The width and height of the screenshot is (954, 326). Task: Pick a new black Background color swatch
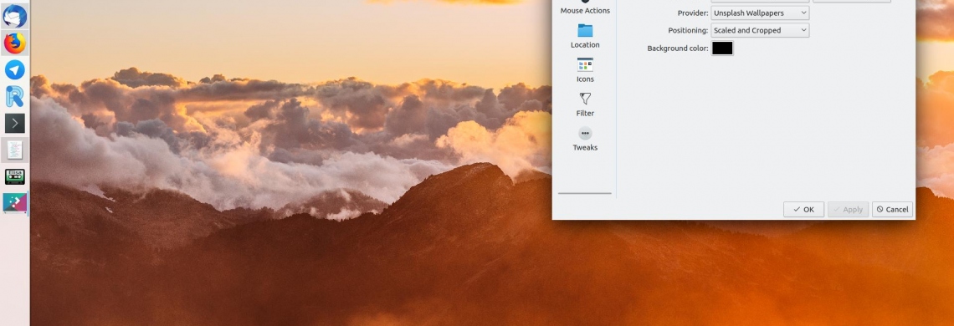click(x=722, y=48)
